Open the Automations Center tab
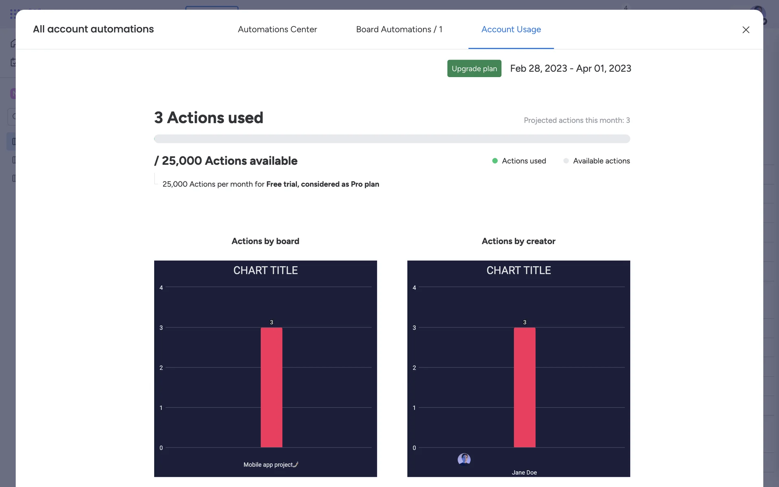 pos(277,29)
